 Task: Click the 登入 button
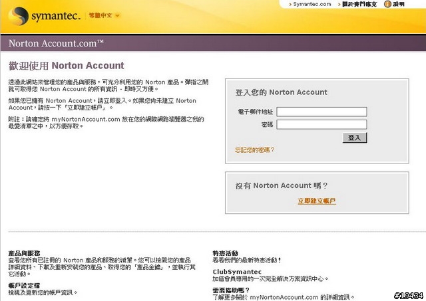pos(355,138)
